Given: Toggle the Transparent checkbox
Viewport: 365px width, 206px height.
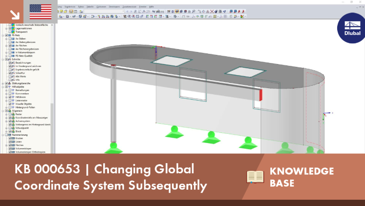Looking at the screenshot, I should click(x=10, y=32).
